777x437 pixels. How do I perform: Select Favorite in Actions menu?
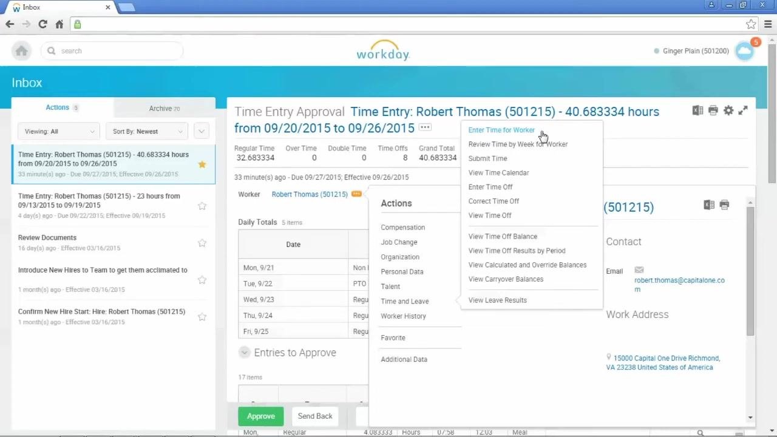[393, 337]
